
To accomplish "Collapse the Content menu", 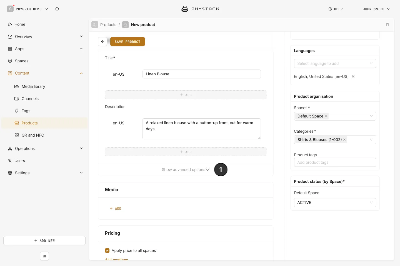I will point(44,73).
